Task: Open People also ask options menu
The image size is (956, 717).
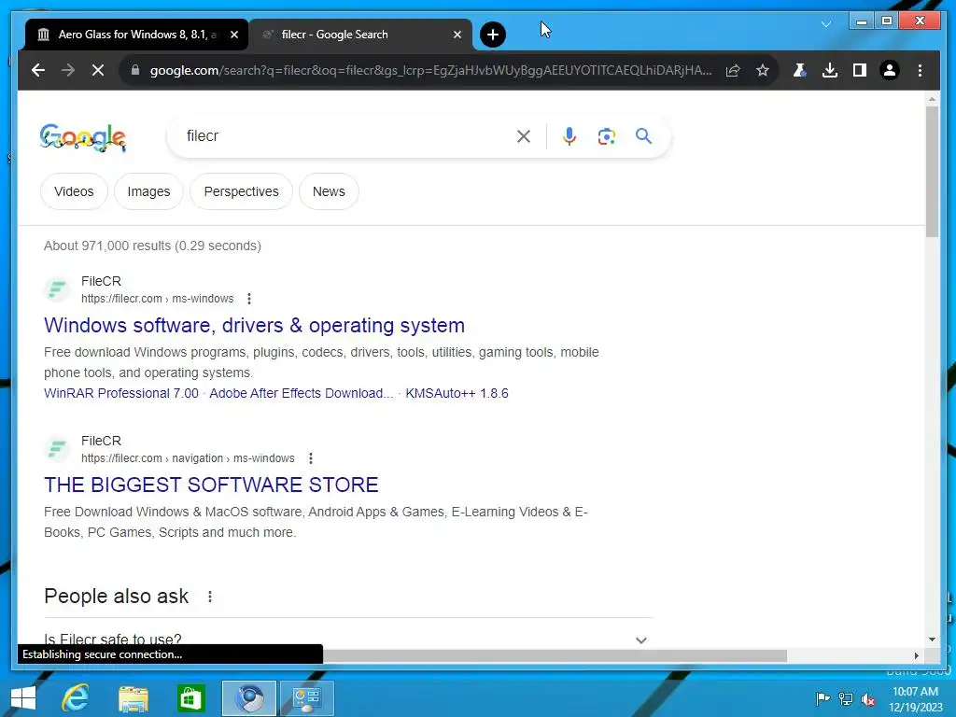Action: coord(210,597)
